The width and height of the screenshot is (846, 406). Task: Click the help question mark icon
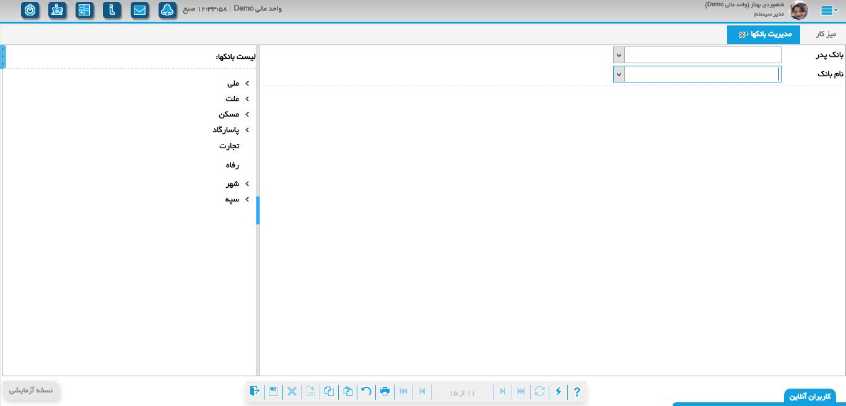pyautogui.click(x=577, y=391)
